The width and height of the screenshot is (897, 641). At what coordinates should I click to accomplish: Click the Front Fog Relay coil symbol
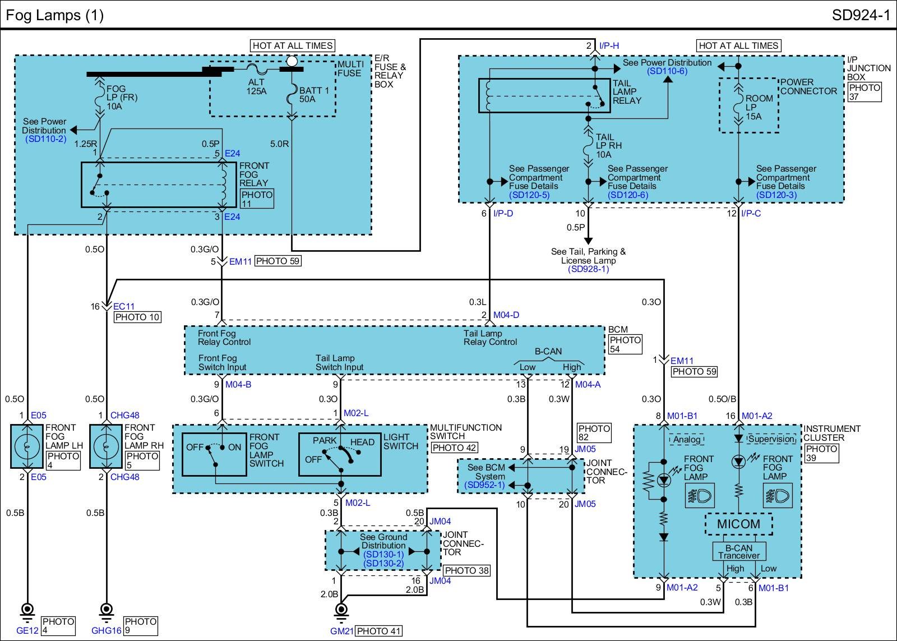[223, 185]
